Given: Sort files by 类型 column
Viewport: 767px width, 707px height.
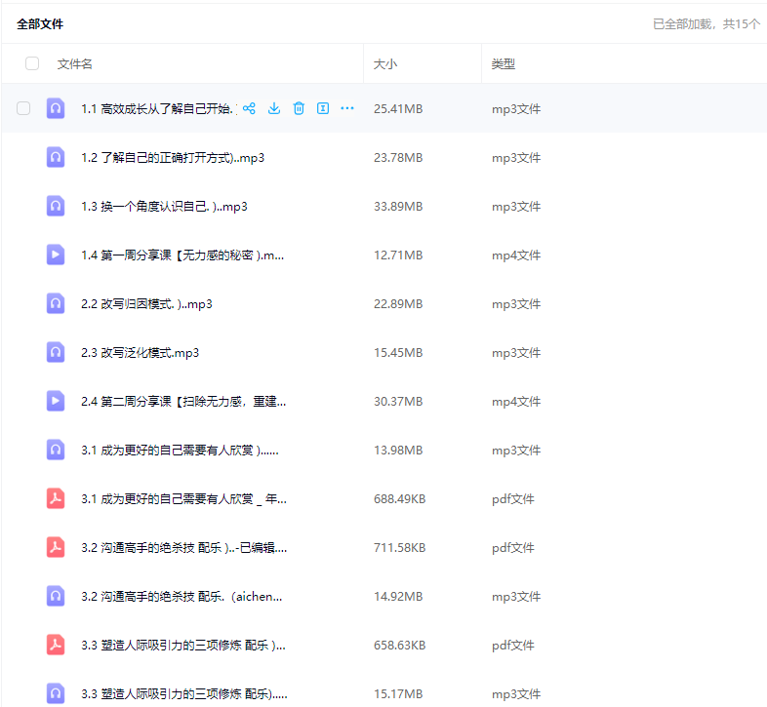Looking at the screenshot, I should coord(503,64).
